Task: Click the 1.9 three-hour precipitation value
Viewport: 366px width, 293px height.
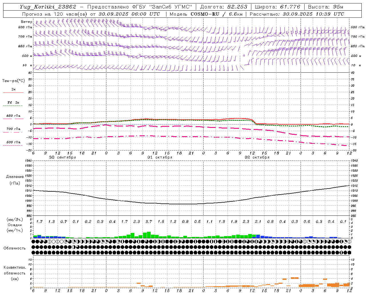Action: coord(234,222)
